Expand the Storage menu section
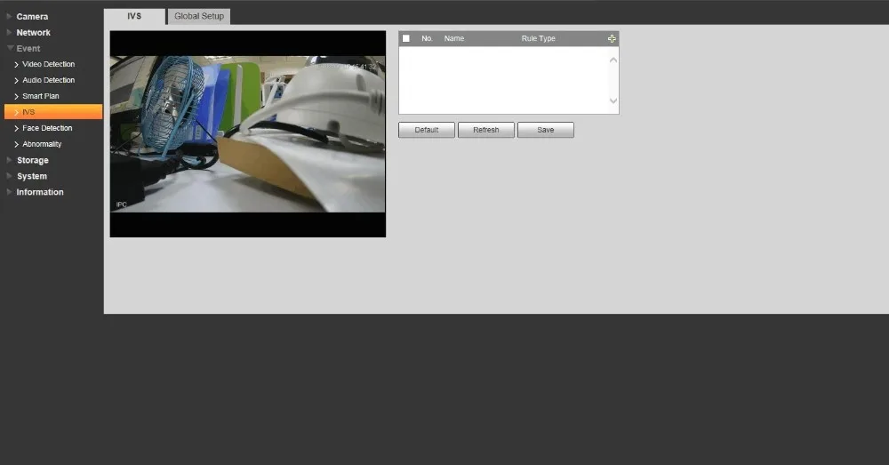 pos(32,160)
